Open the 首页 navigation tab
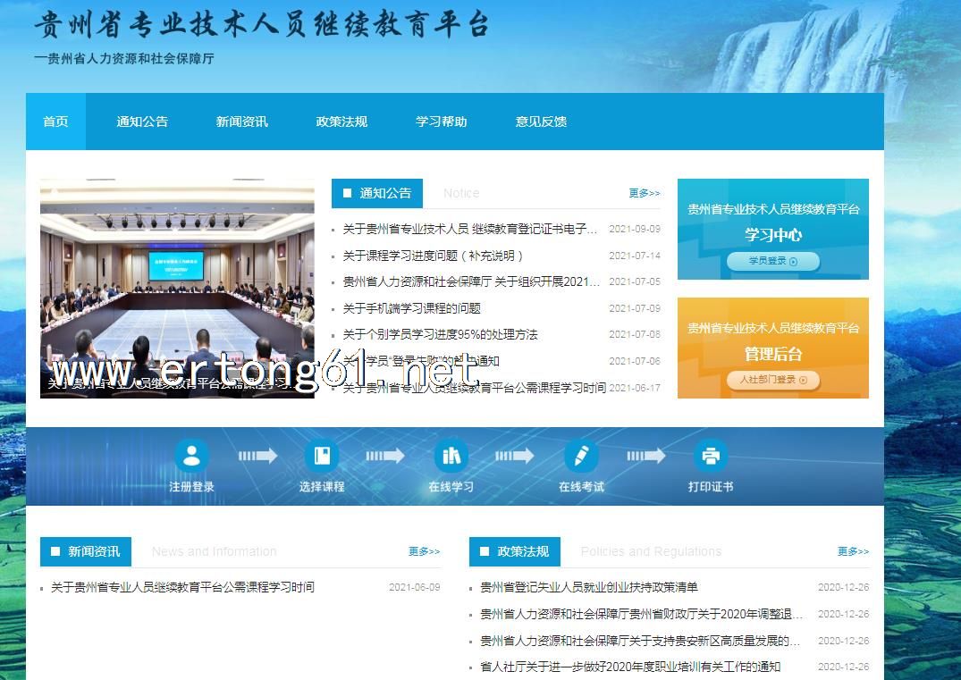The height and width of the screenshot is (680, 961). pos(55,122)
